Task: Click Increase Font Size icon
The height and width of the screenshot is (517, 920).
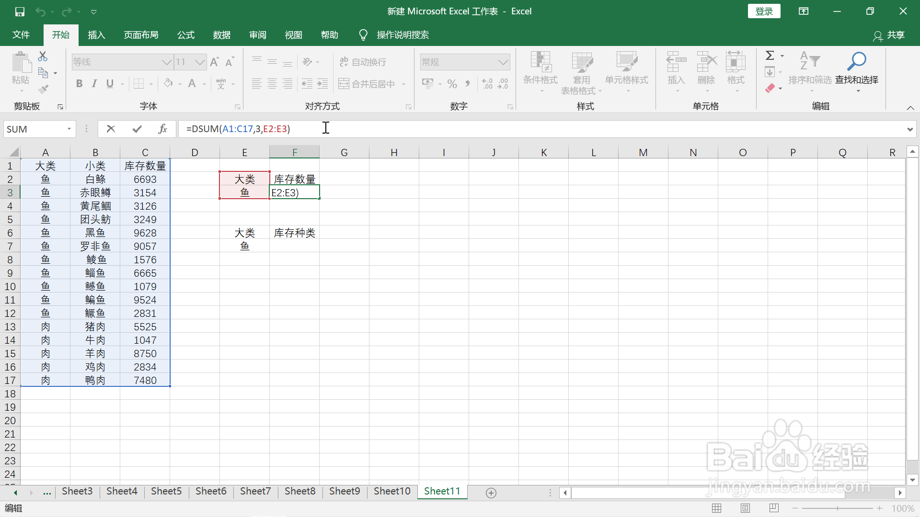Action: point(215,62)
